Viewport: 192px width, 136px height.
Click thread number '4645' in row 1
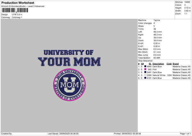[x=149, y=66]
